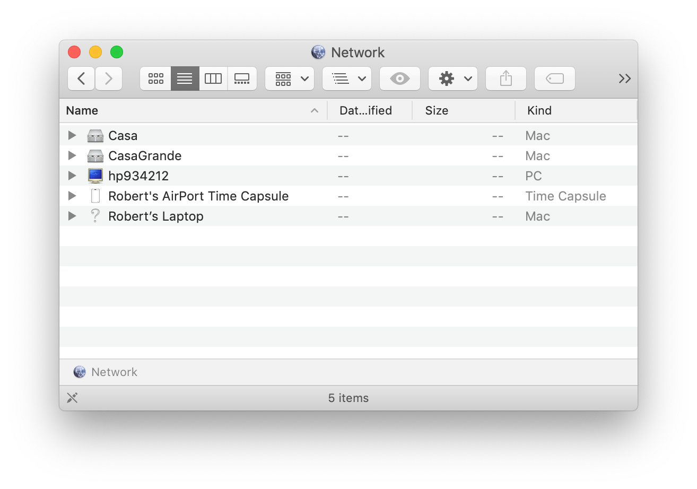Screen dimensions: 697x489
Task: Expand the hp934212 disclosure triangle
Action: coord(72,176)
